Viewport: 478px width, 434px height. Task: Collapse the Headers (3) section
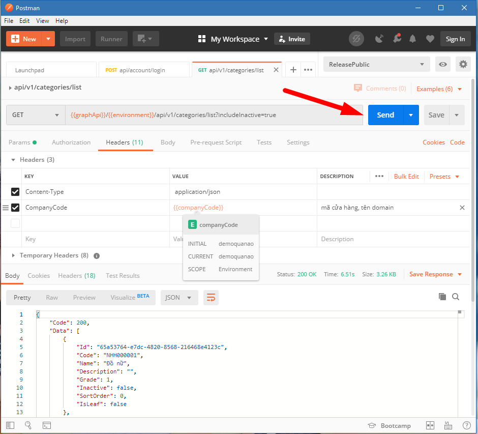[x=13, y=160]
